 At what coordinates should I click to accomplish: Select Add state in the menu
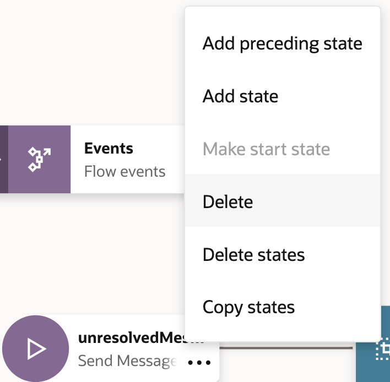(x=240, y=96)
